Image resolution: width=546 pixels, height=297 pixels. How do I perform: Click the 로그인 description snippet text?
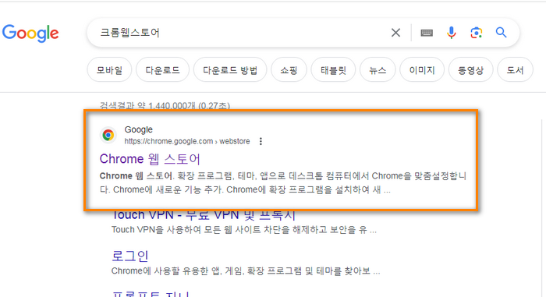[x=246, y=271]
